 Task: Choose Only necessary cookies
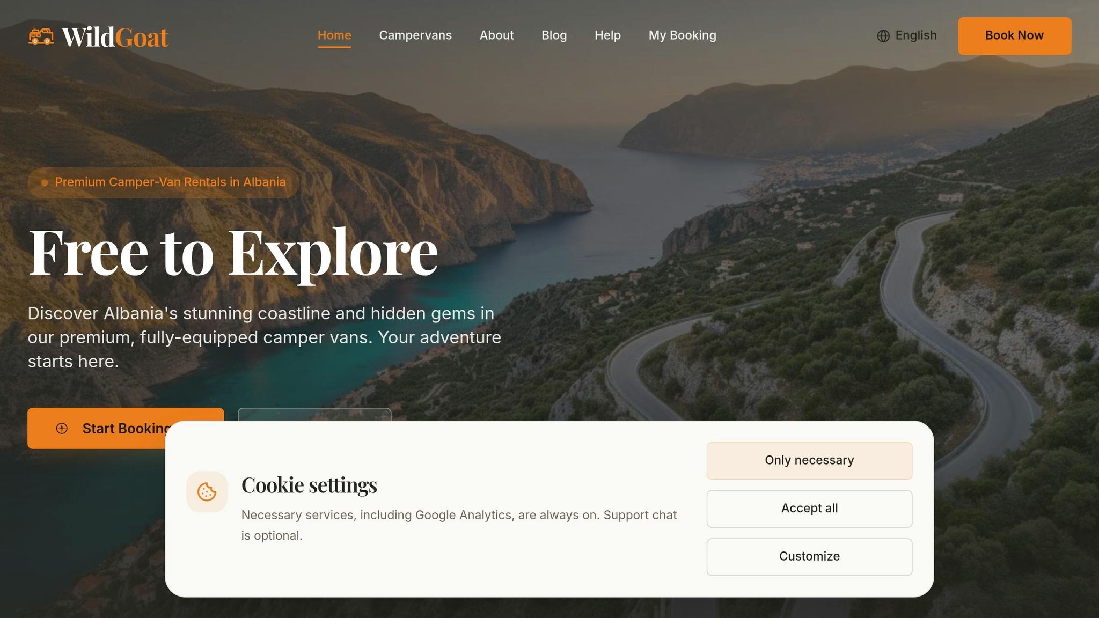[809, 460]
